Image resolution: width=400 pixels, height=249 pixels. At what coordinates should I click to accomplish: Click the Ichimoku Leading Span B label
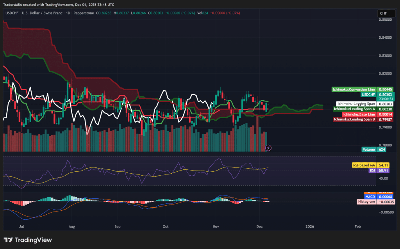(x=355, y=119)
